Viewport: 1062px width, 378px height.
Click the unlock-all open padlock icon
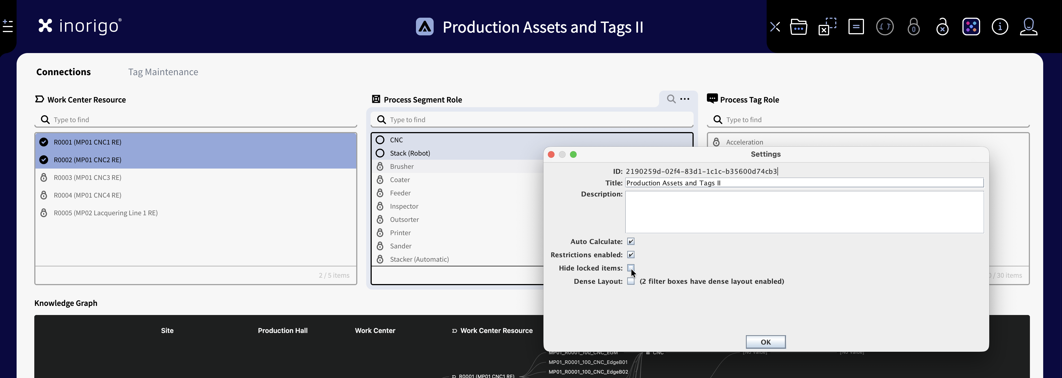click(x=942, y=27)
